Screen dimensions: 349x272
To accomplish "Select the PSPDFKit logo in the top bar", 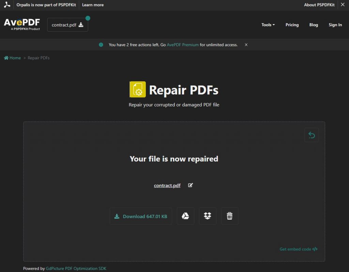I will [x=7, y=5].
